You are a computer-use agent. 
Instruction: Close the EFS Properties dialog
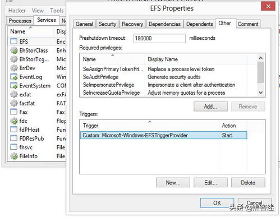pos(268,7)
